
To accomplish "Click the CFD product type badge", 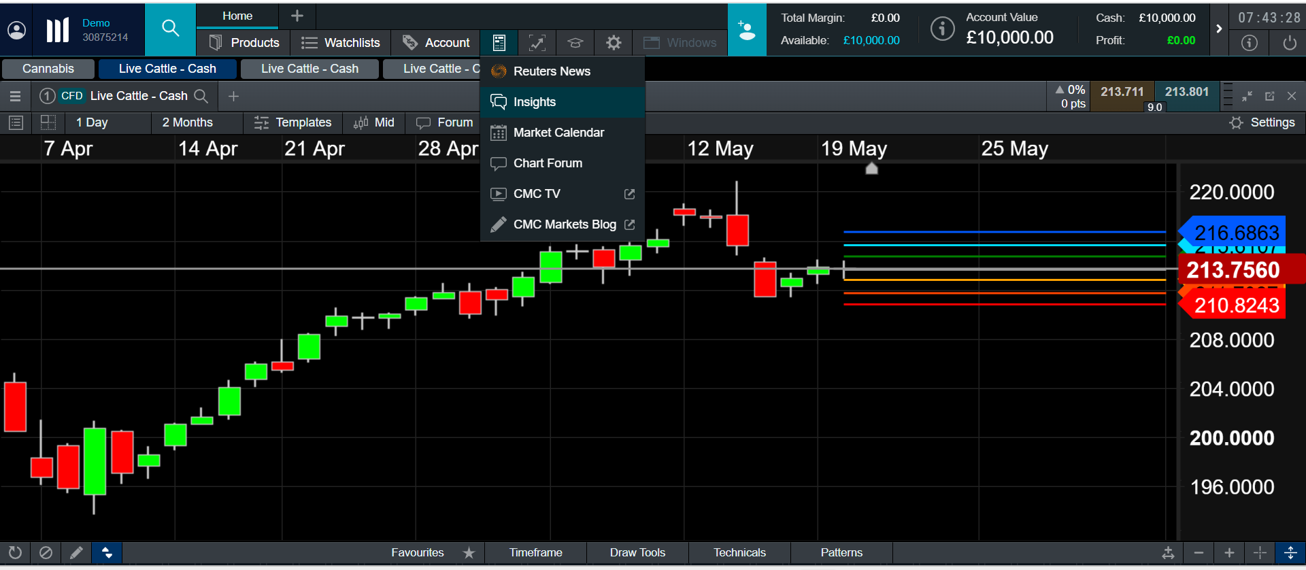I will pyautogui.click(x=71, y=96).
